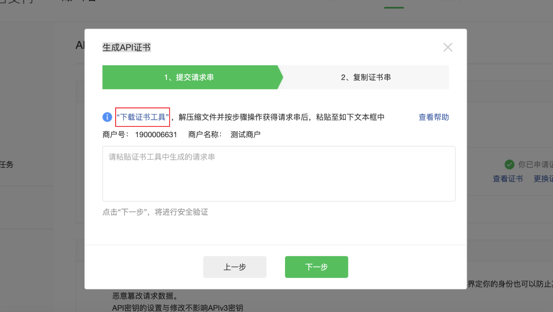Close the 生成API证书 dialog
This screenshot has width=553, height=312.
click(448, 47)
